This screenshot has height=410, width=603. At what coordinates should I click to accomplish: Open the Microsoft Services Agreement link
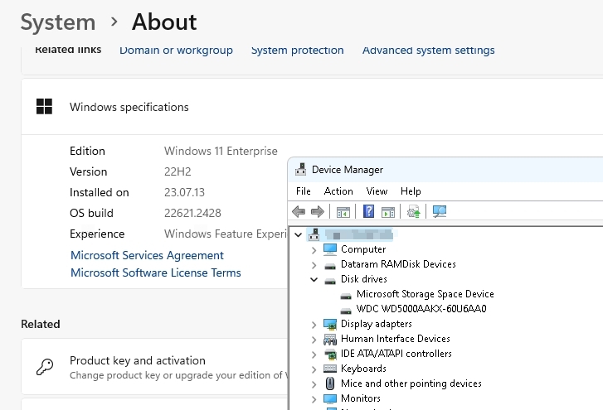[147, 255]
